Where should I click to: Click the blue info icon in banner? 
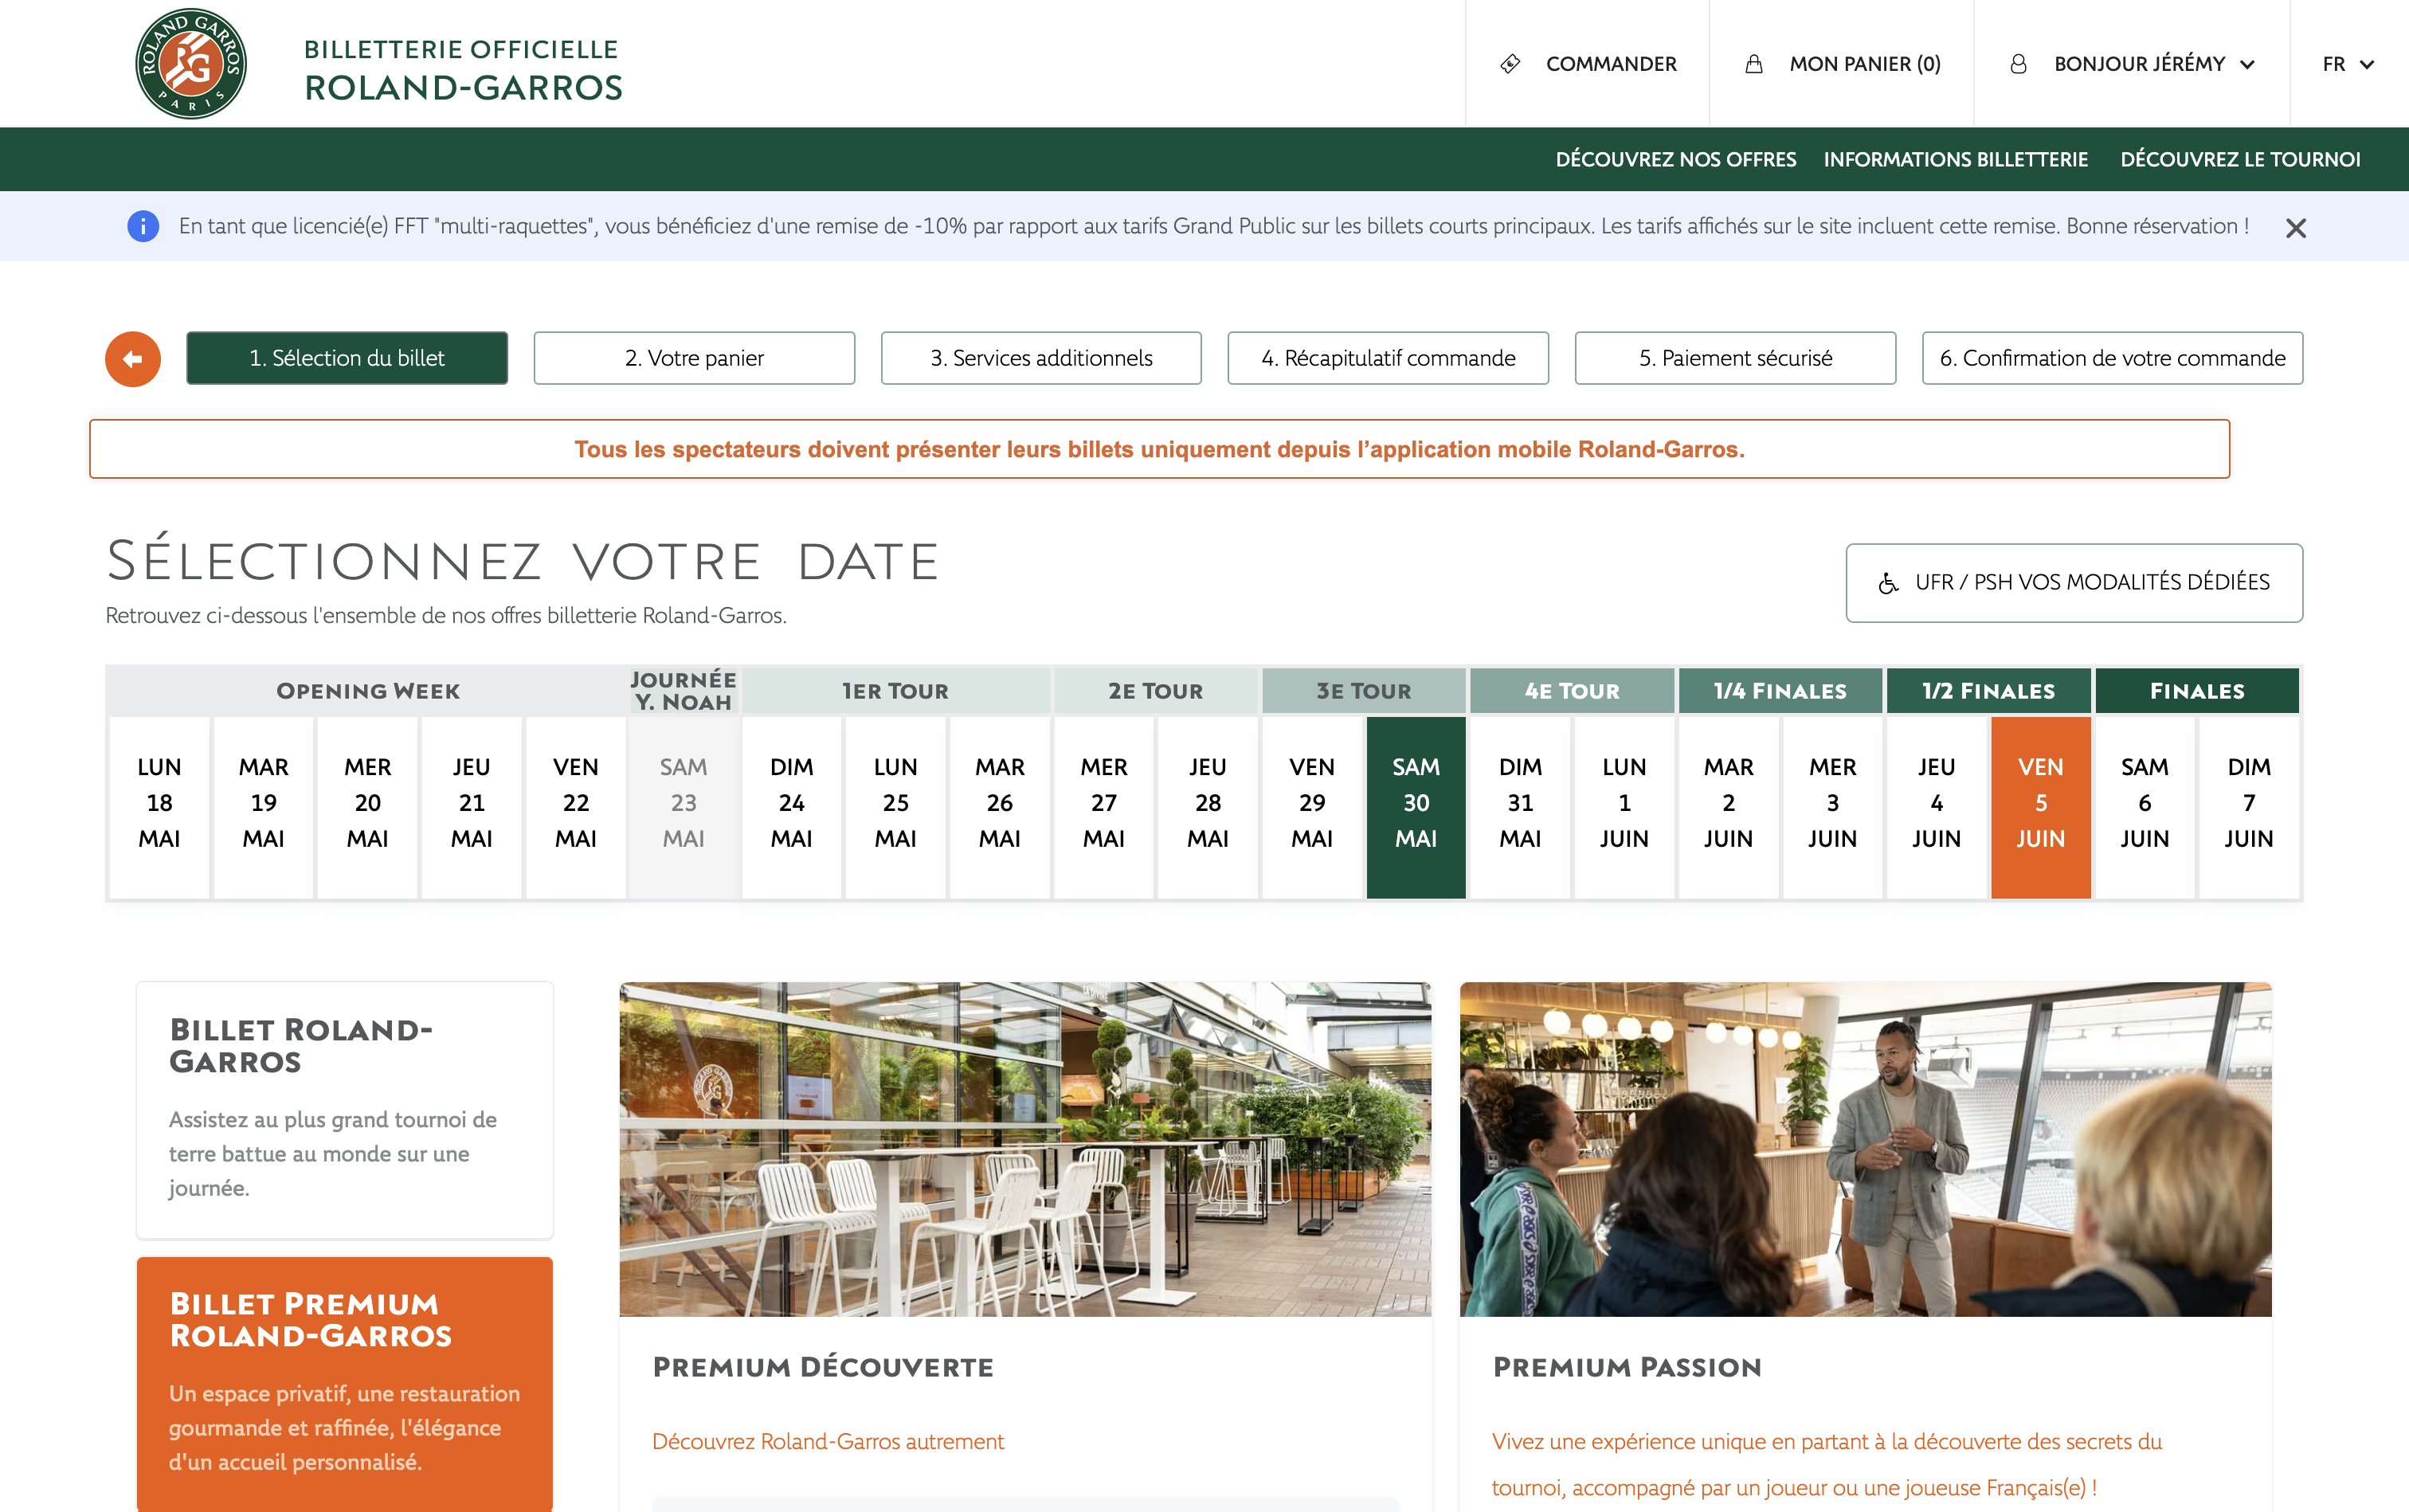pos(143,226)
